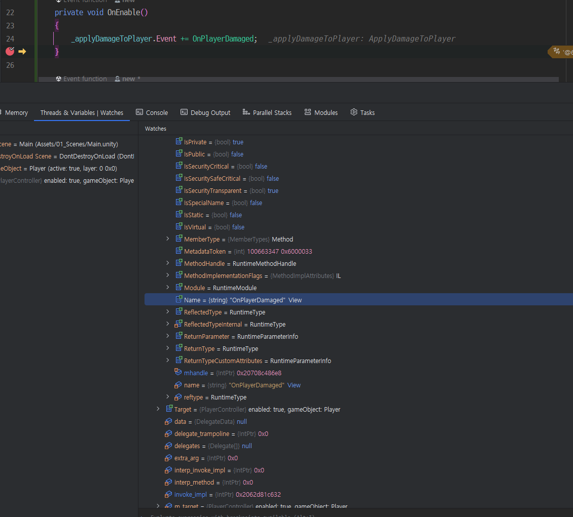Open the Tasks tab
Viewport: 573px width, 517px height.
pyautogui.click(x=363, y=113)
